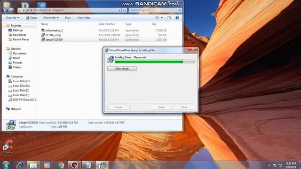The width and height of the screenshot is (301, 169).
Task: Select Computer in the navigation pane
Action: (x=17, y=77)
